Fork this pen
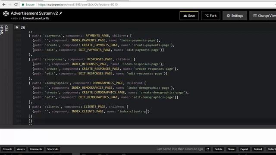The height and width of the screenshot is (155, 276). 210,15
